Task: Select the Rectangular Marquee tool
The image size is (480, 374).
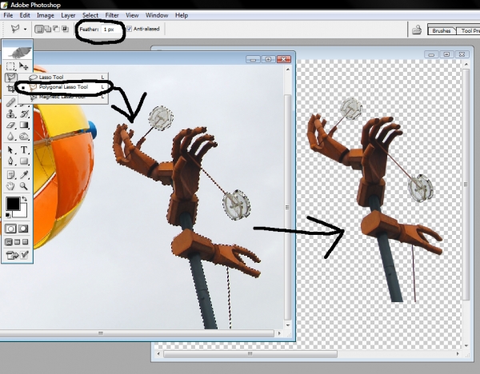Action: point(10,66)
